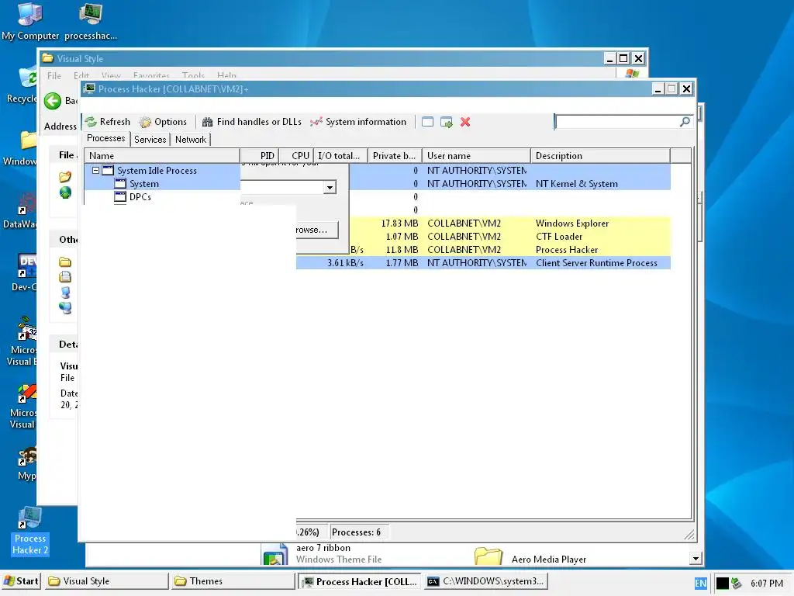Sort by the PID column header
This screenshot has height=596, width=794.
259,155
